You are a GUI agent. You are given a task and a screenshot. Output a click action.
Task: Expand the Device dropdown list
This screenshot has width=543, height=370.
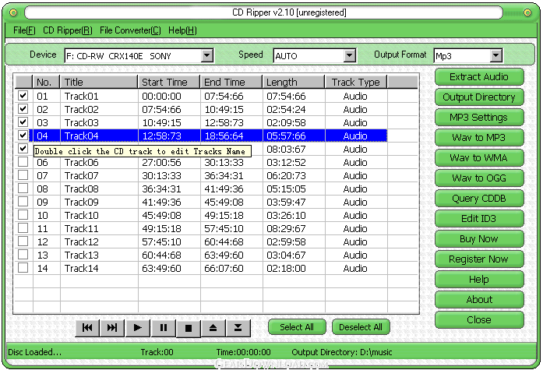pos(207,55)
